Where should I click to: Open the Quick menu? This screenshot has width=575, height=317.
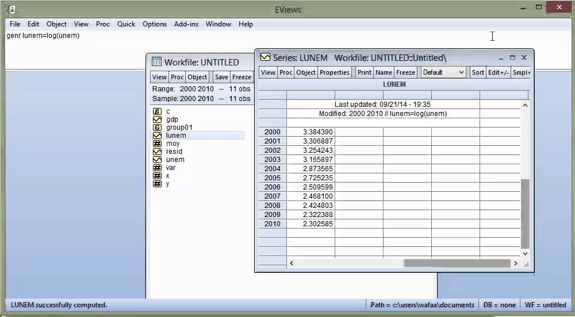pyautogui.click(x=126, y=24)
